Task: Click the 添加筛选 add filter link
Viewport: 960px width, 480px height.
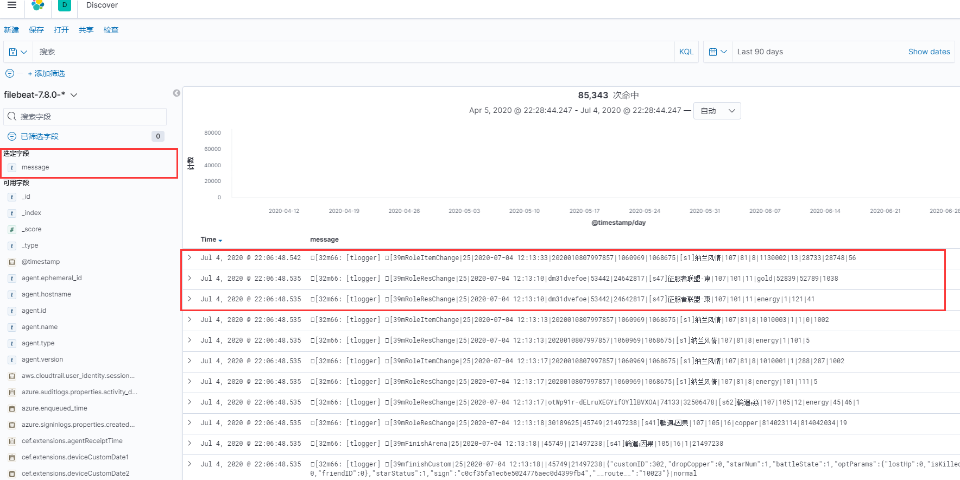Action: point(47,73)
